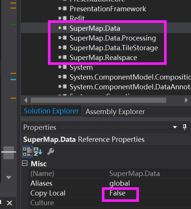
Task: Close the bottom-left panel with X
Action: click(x=10, y=203)
